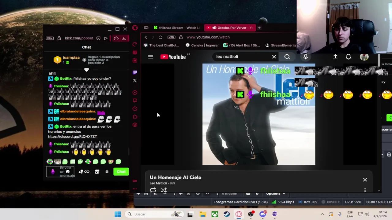Start YouTube voice search microphone

(x=306, y=57)
